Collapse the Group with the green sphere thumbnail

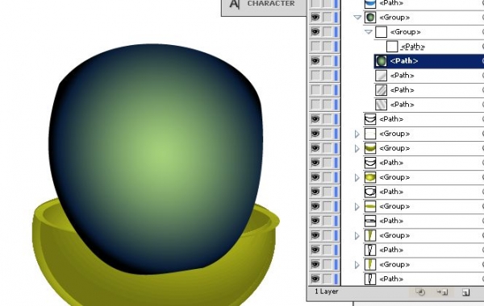pos(357,18)
